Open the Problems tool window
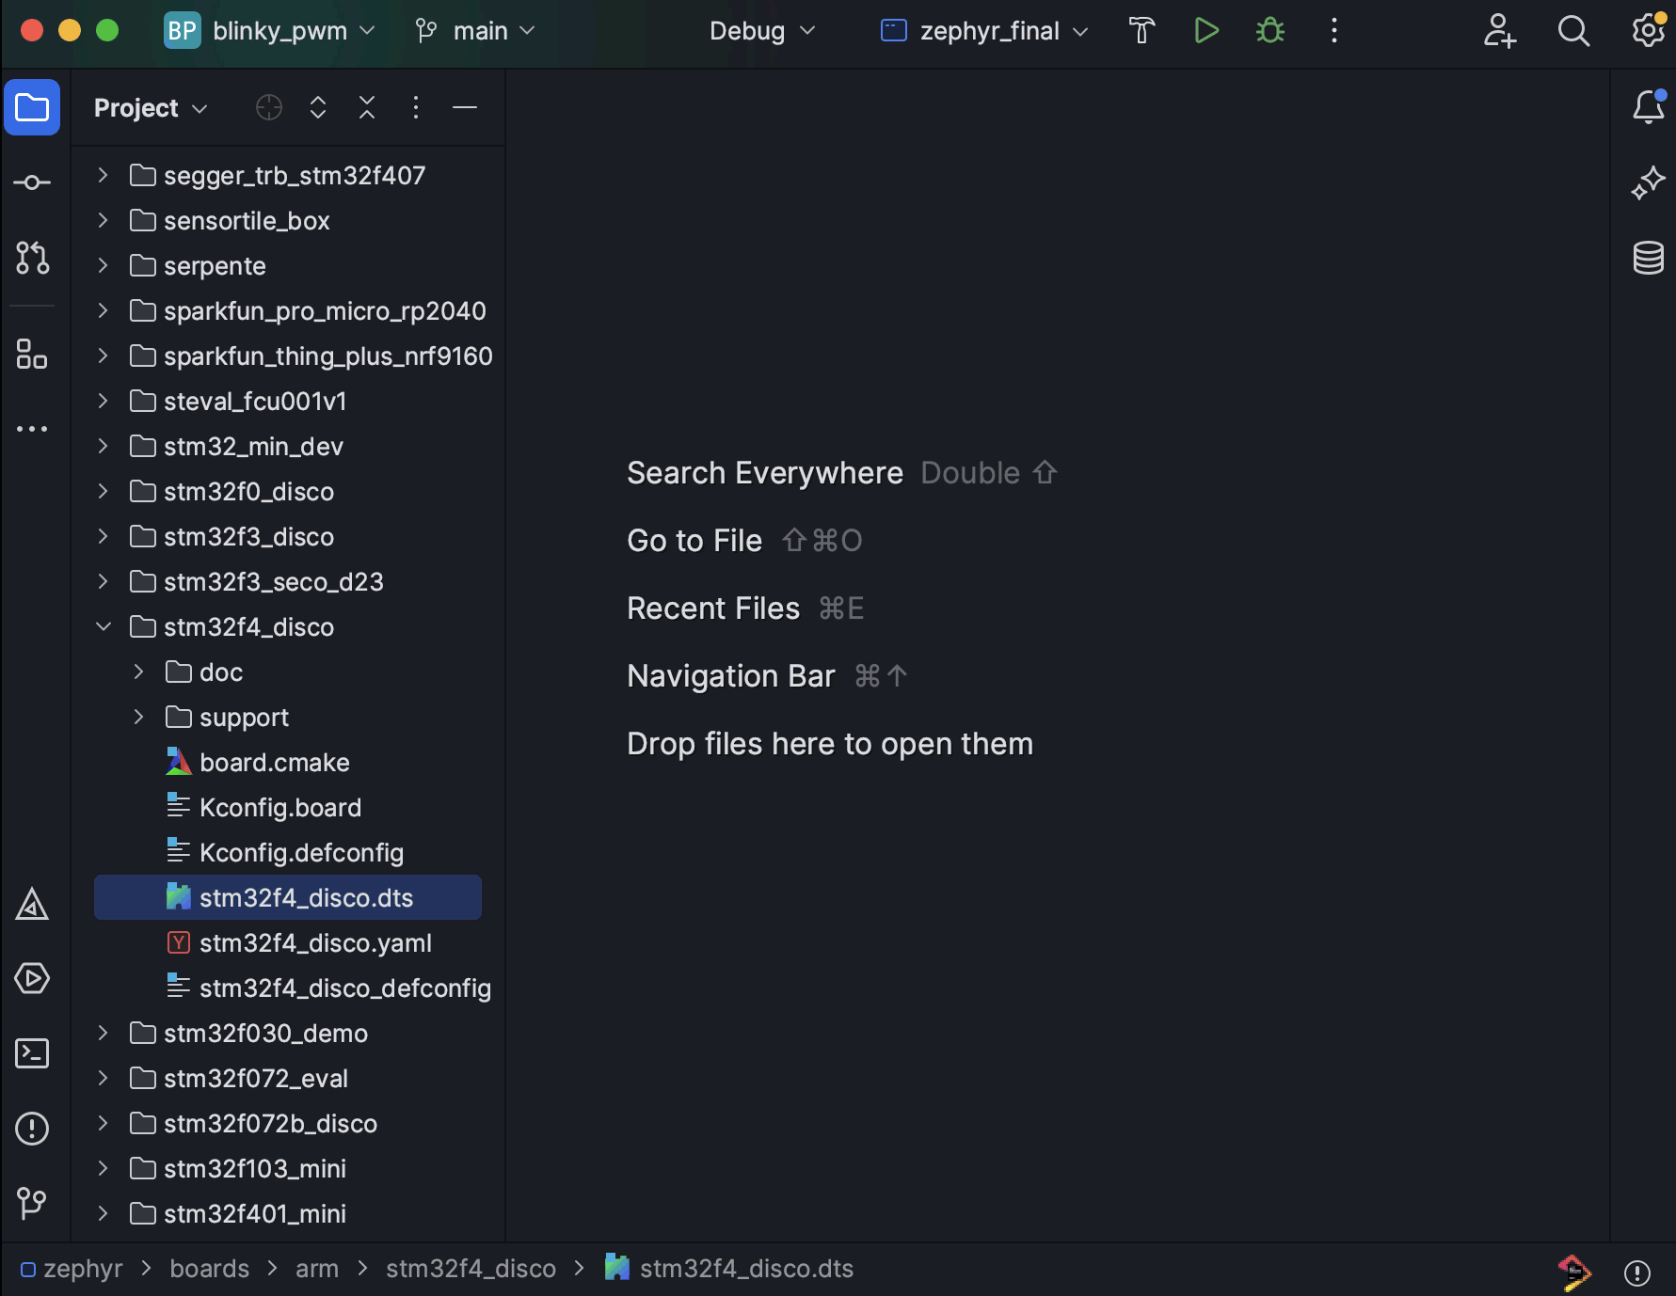 tap(32, 1129)
